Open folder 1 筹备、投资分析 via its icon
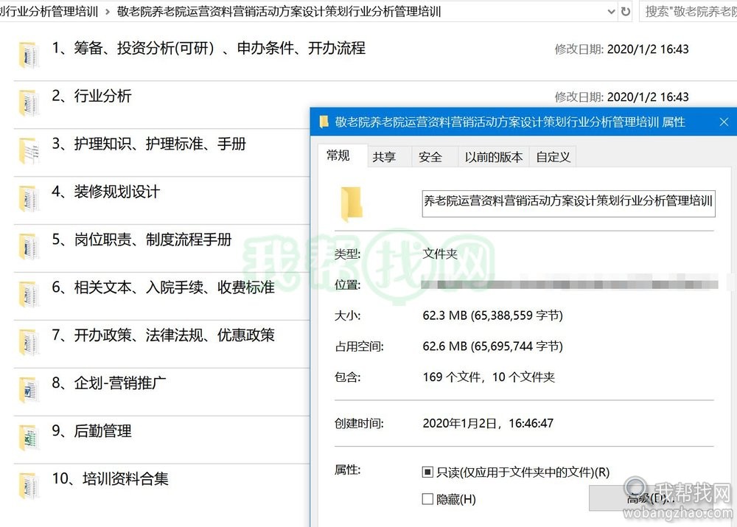Viewport: 737px width, 527px height. [28, 54]
